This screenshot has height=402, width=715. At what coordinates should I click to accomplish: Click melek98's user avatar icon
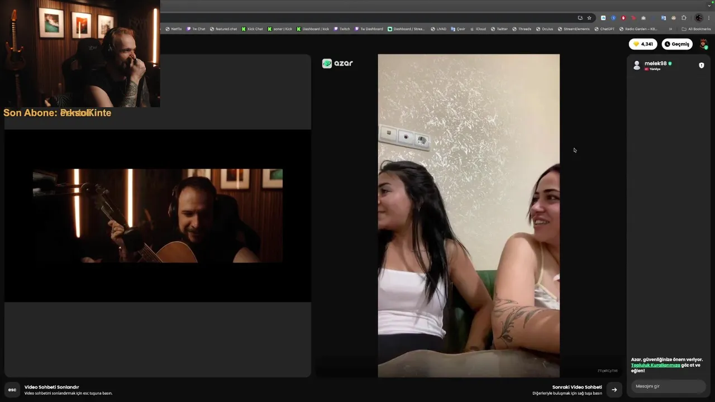pos(636,65)
